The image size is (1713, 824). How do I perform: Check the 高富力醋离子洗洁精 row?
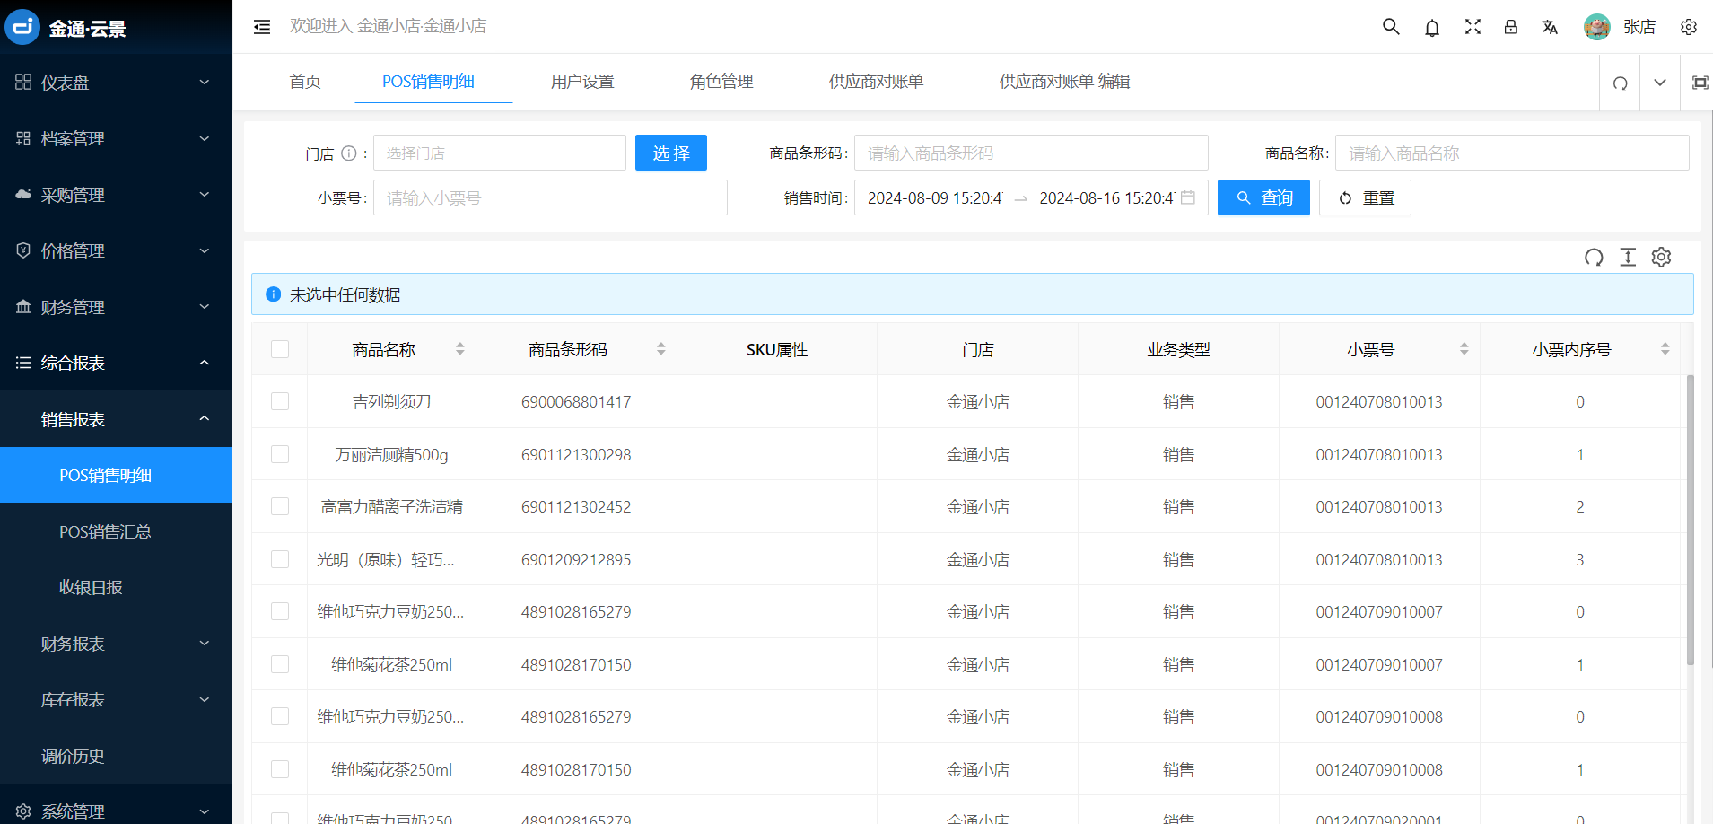point(280,506)
